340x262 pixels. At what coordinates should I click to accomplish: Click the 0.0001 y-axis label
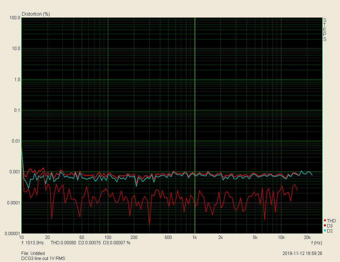pos(14,203)
